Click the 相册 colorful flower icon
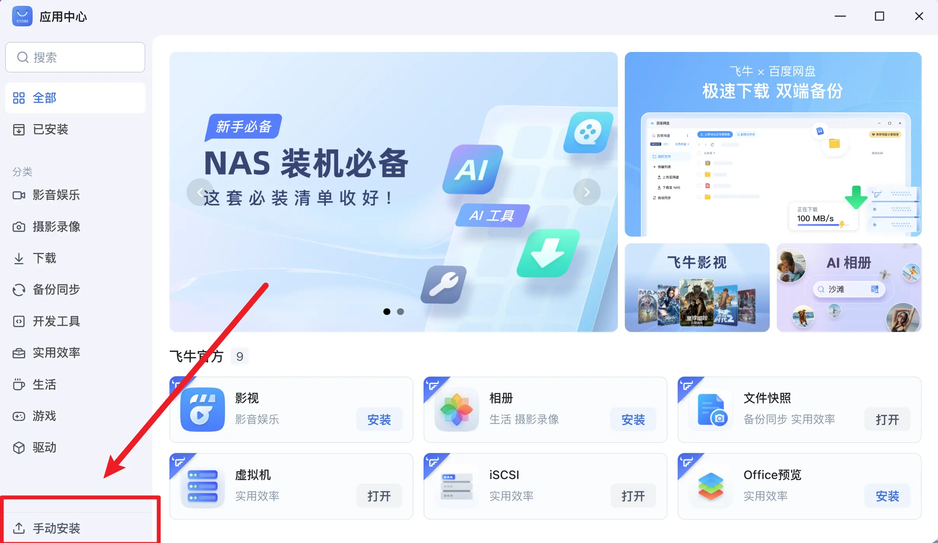 click(x=457, y=409)
